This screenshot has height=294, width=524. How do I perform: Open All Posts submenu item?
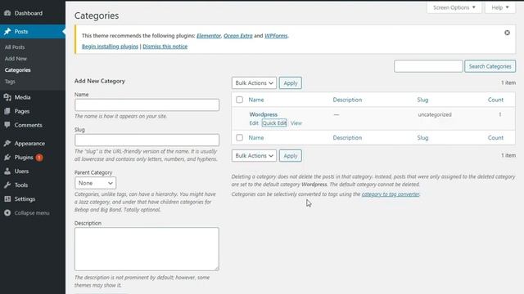(15, 47)
